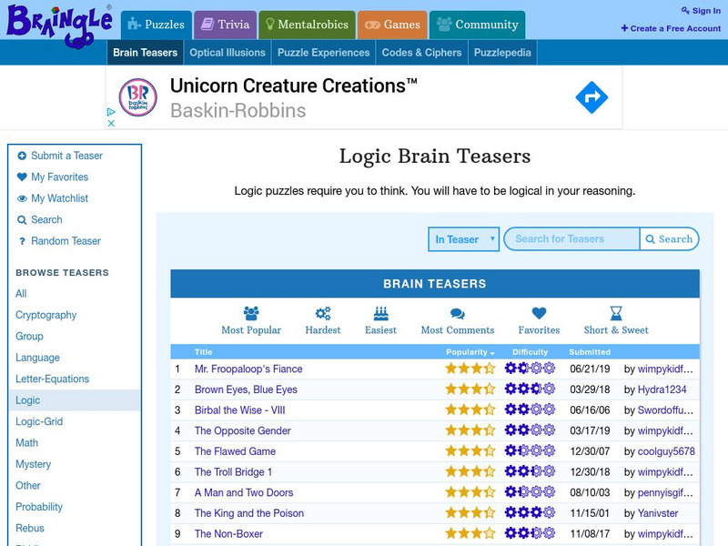The height and width of the screenshot is (546, 728).
Task: Sort by Popularity column header
Action: pos(470,352)
